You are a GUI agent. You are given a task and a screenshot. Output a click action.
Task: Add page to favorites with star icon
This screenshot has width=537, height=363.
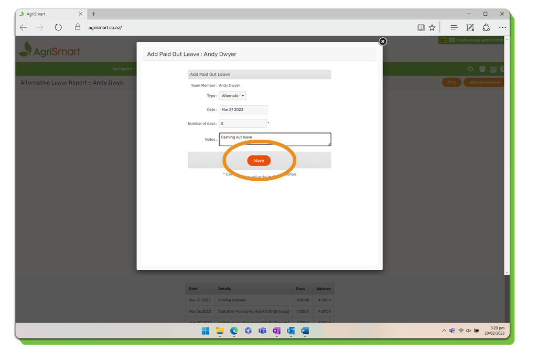click(x=432, y=28)
